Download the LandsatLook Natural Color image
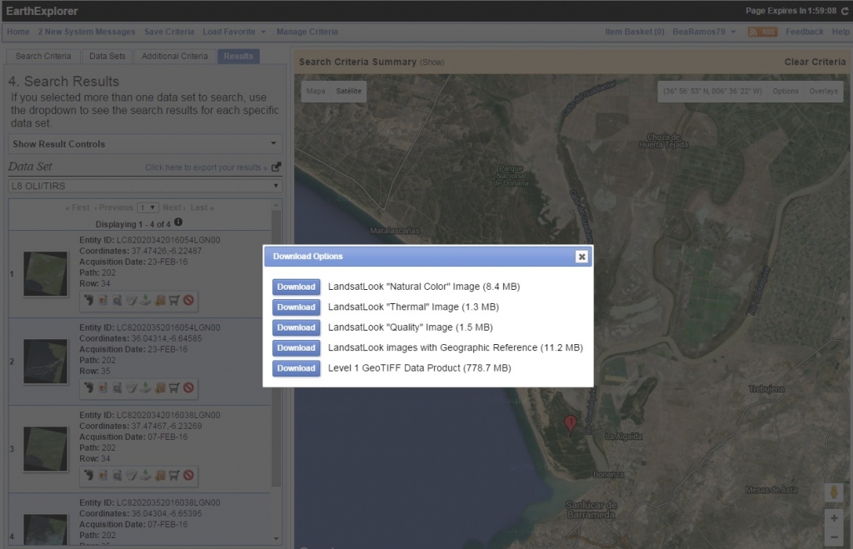Screen dimensions: 853x549 point(296,287)
